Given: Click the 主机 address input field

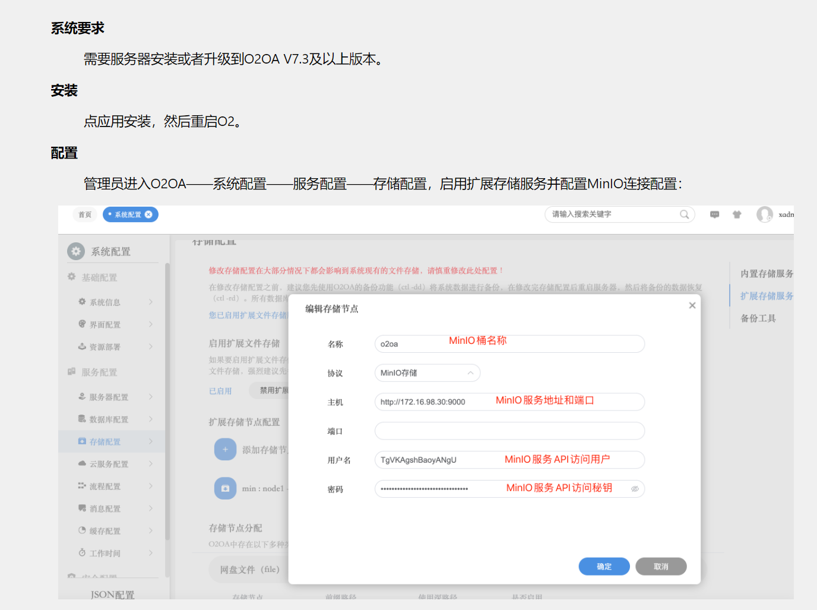Looking at the screenshot, I should coord(509,402).
